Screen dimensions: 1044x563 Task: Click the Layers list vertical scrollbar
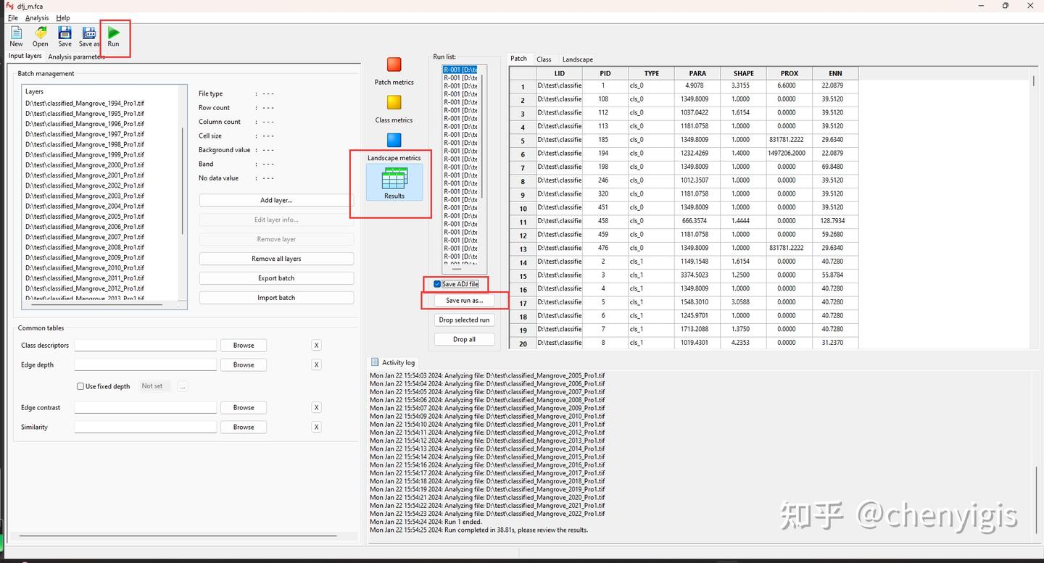tap(183, 181)
